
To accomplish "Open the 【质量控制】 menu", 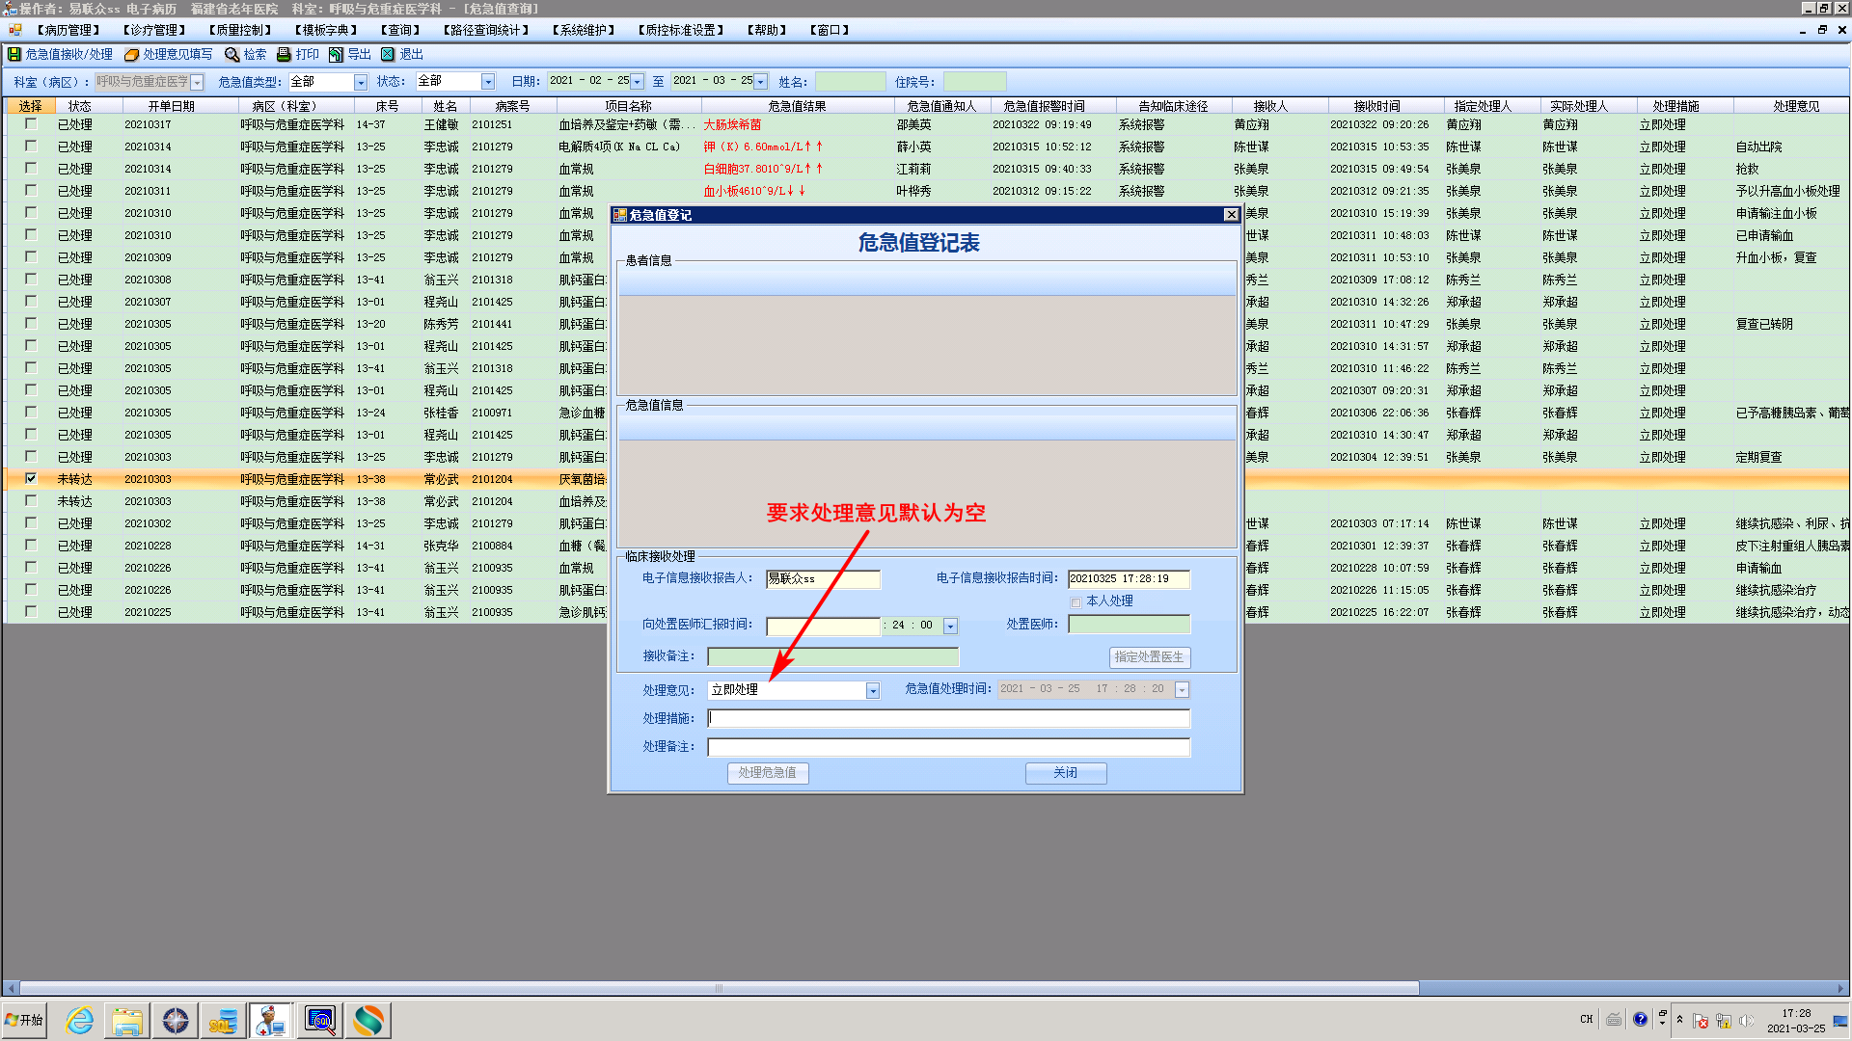I will pyautogui.click(x=240, y=30).
